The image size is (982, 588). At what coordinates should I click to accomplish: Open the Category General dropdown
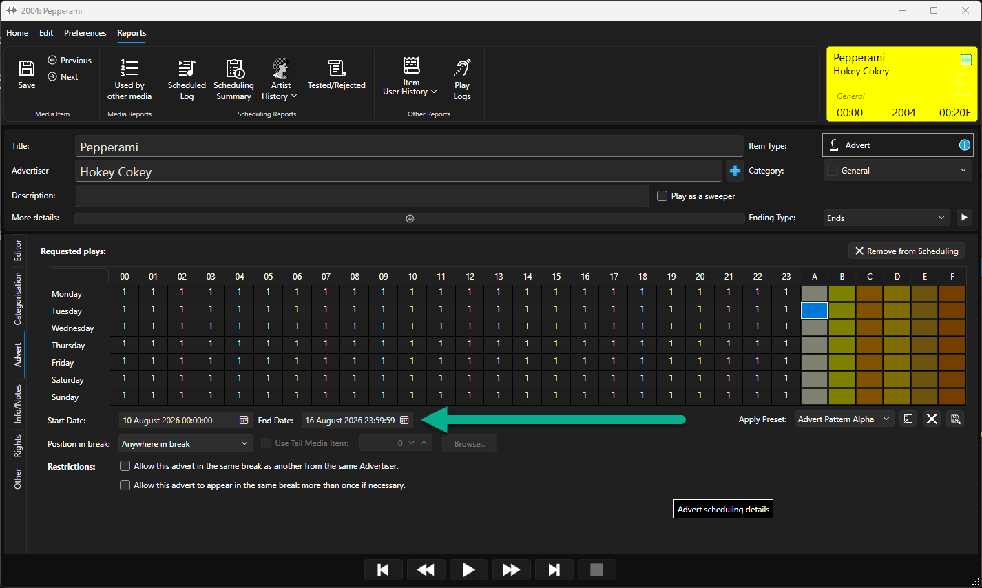[898, 170]
